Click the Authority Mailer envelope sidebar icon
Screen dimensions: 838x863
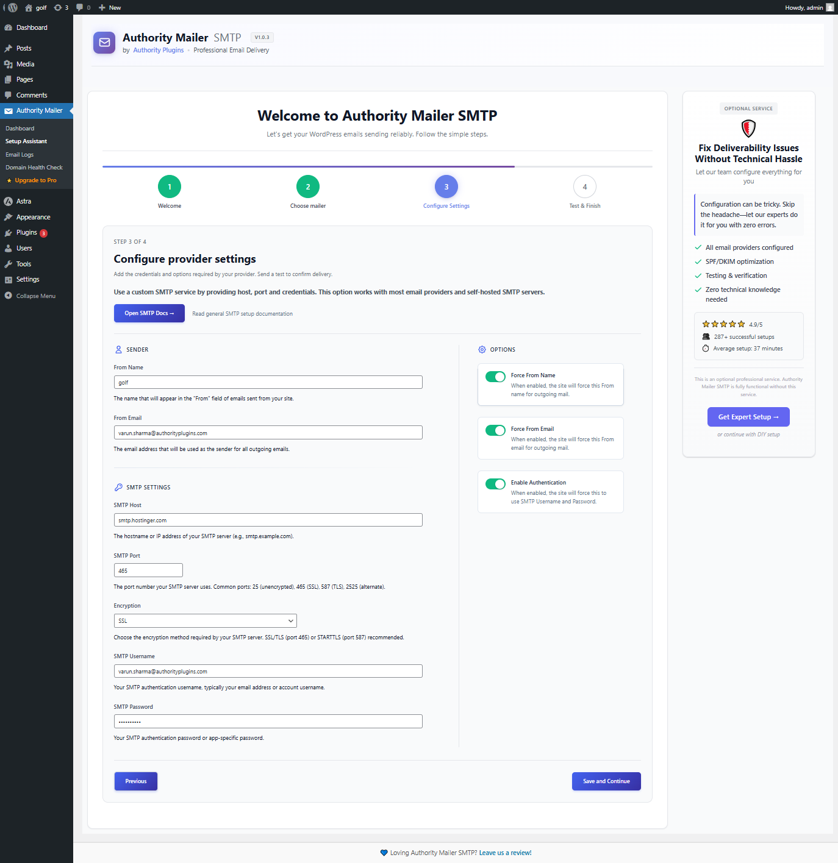(9, 111)
